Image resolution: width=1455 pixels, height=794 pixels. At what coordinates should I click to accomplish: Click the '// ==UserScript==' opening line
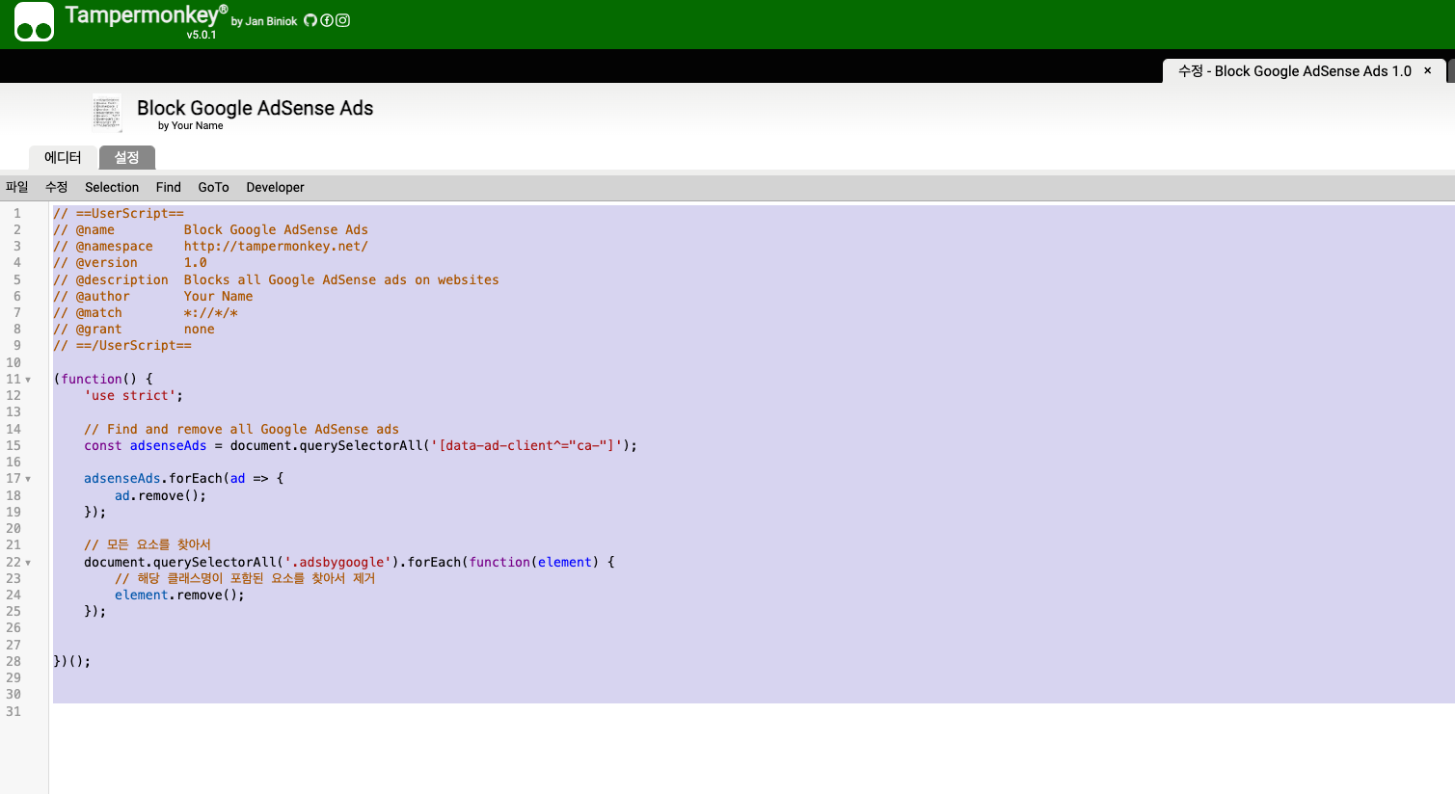coord(119,213)
